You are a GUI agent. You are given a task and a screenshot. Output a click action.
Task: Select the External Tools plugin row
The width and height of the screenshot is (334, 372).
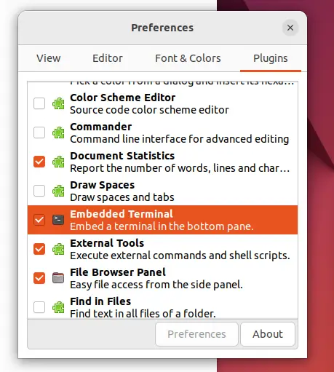pos(162,249)
